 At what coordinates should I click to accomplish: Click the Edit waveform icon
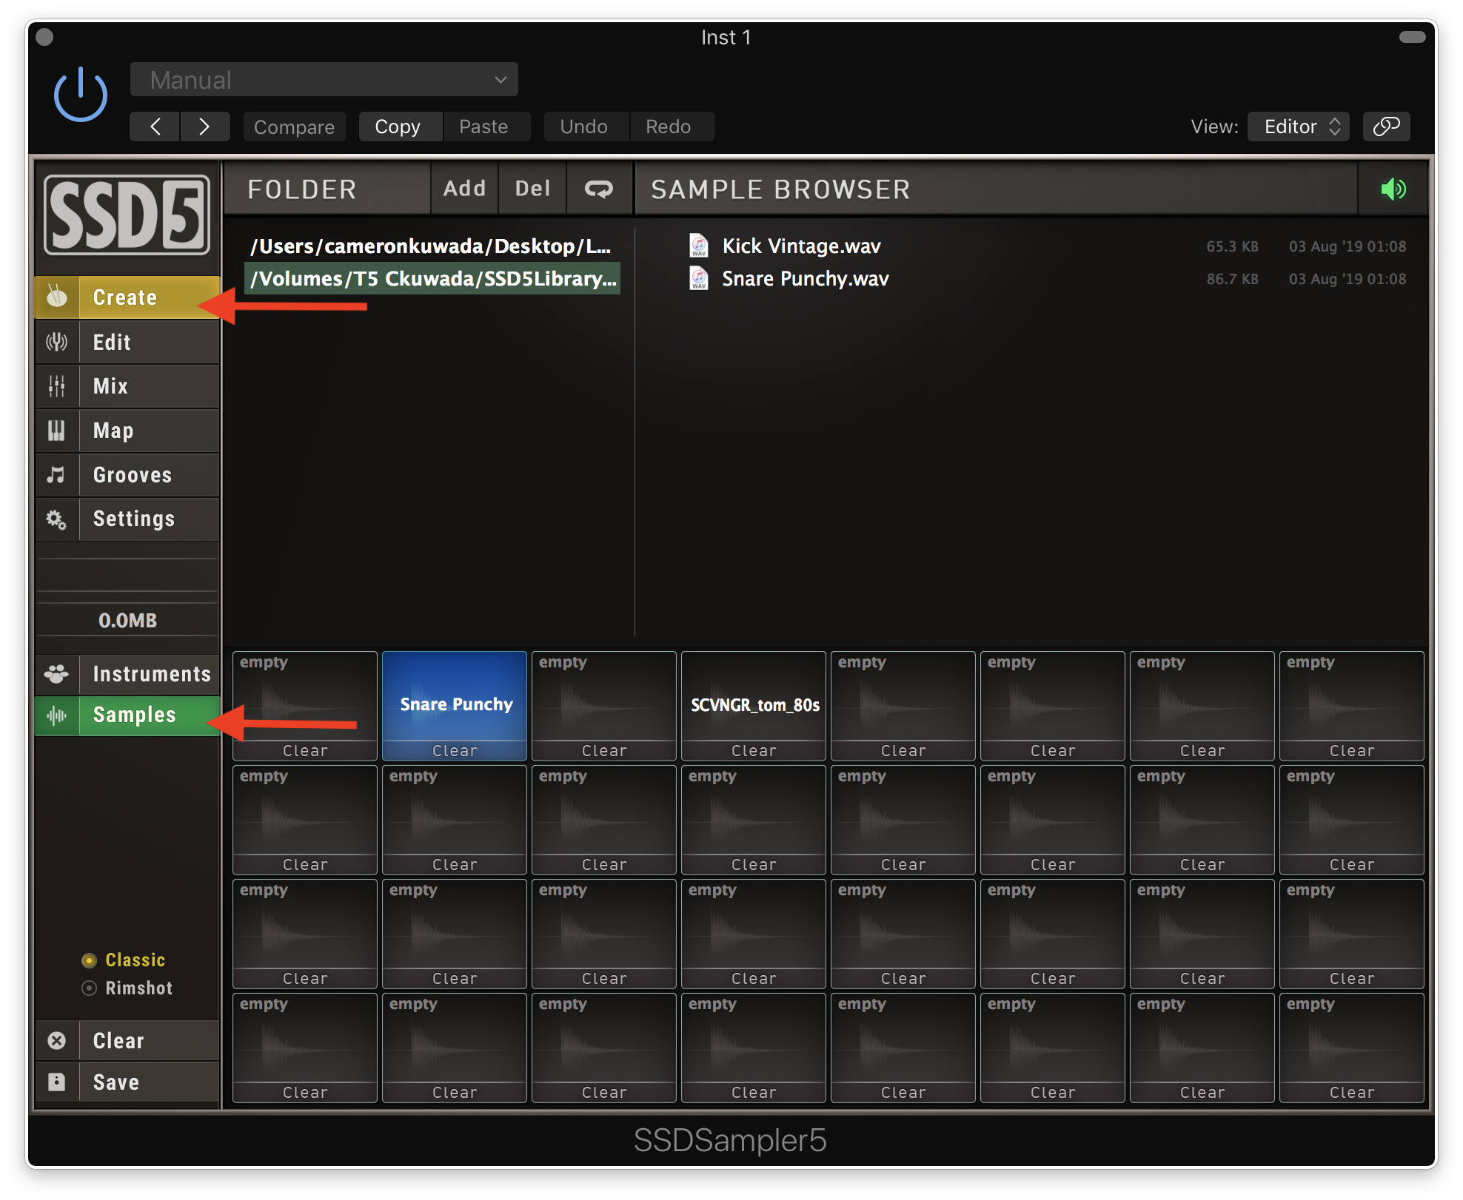tap(56, 342)
